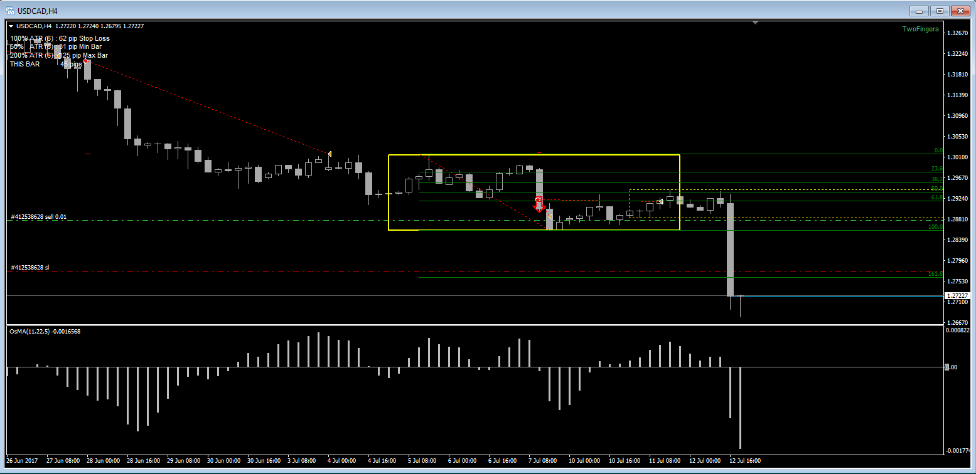Click the -0.001774 OsMA scale value
This screenshot has height=474, width=976.
[x=960, y=451]
